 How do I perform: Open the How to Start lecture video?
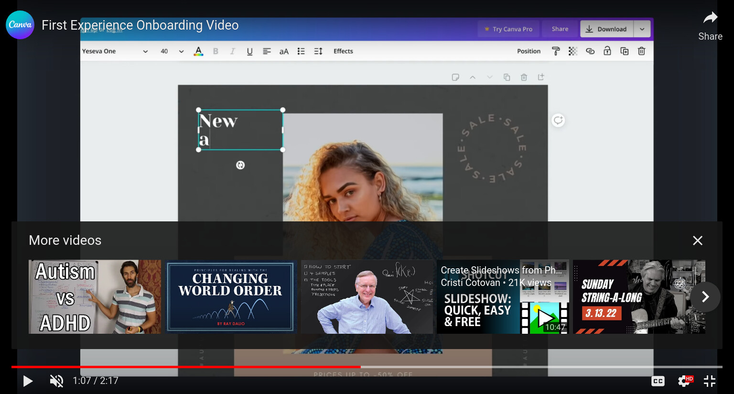367,297
